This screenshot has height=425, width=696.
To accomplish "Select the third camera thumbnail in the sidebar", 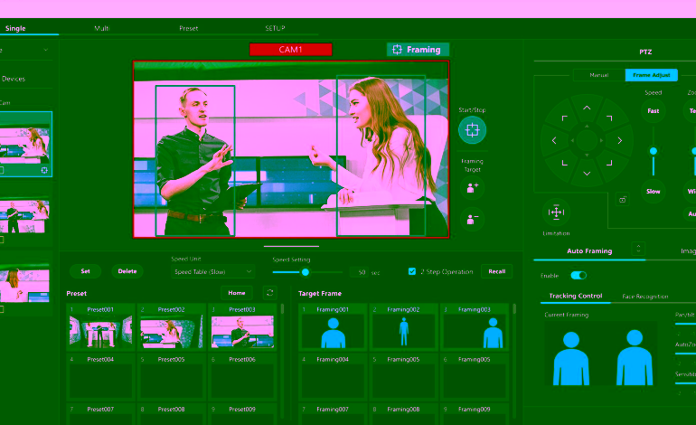I will [24, 284].
